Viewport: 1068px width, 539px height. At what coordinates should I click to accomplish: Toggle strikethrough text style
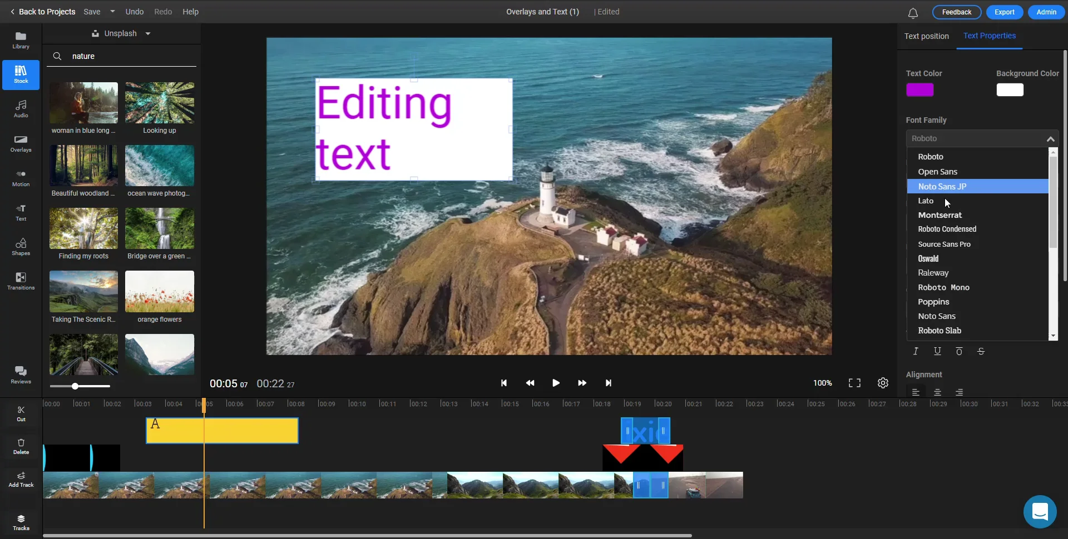click(981, 351)
